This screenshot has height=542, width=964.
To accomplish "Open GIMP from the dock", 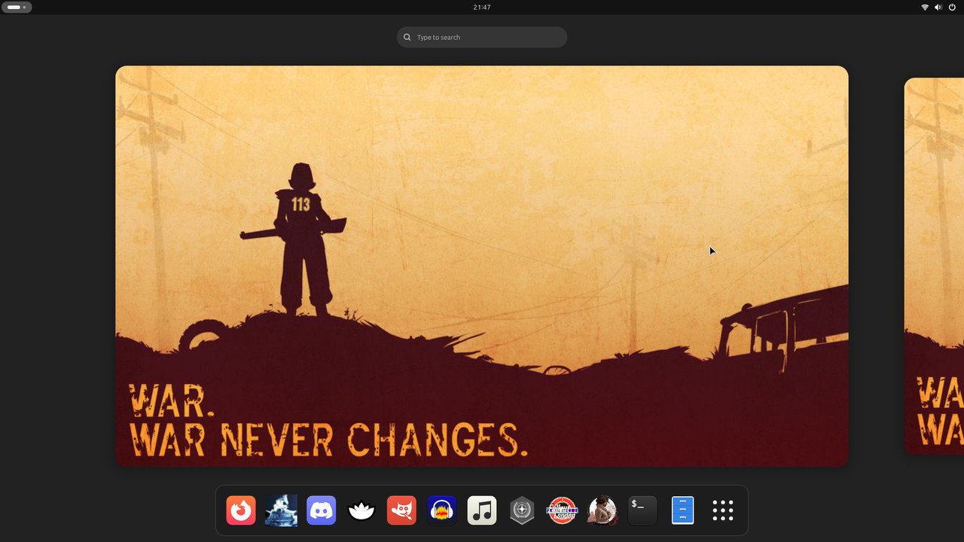I will (401, 510).
